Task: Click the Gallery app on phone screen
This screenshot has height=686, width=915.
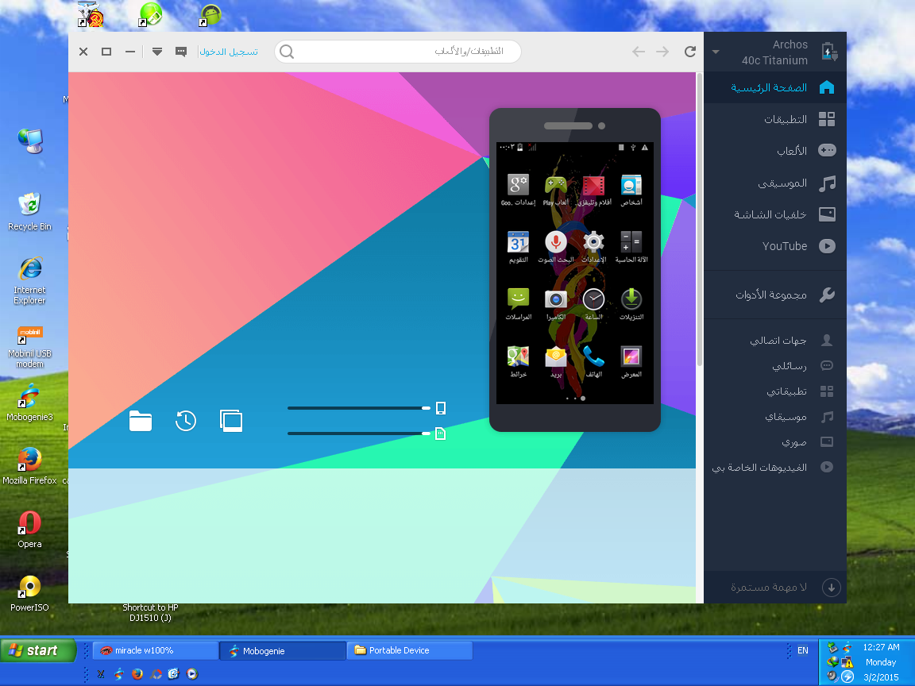Action: [631, 362]
